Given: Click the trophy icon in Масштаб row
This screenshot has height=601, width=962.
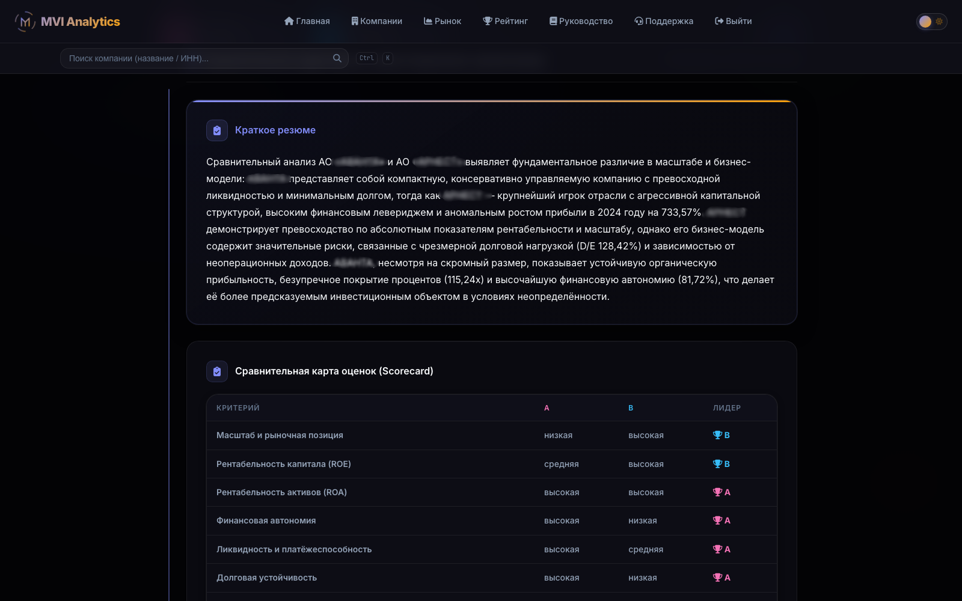Looking at the screenshot, I should (x=717, y=435).
